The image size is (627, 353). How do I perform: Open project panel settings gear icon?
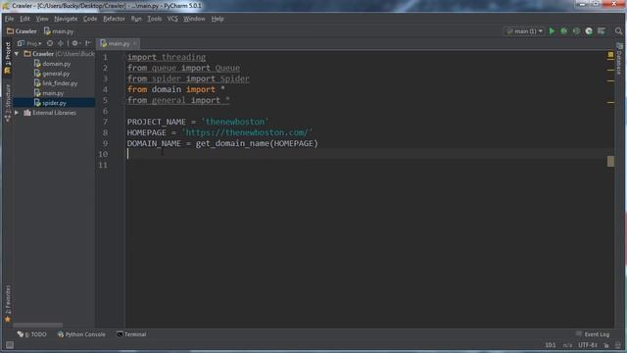[74, 43]
